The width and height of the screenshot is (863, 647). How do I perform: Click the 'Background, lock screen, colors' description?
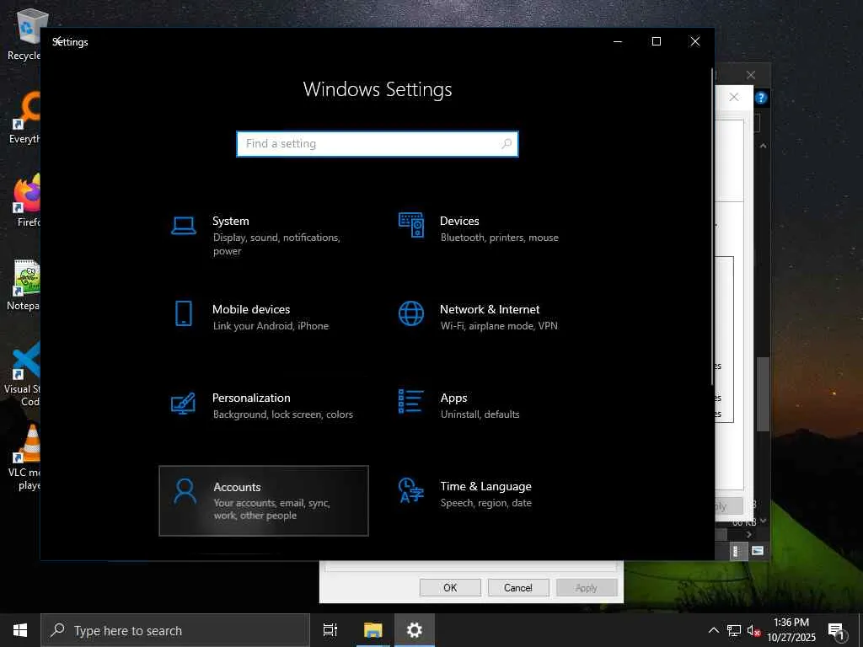(x=283, y=414)
